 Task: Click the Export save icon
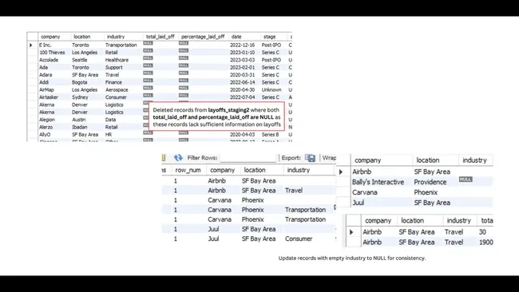pos(310,158)
